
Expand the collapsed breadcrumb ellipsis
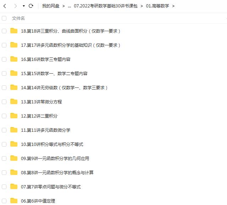pos(69,6)
